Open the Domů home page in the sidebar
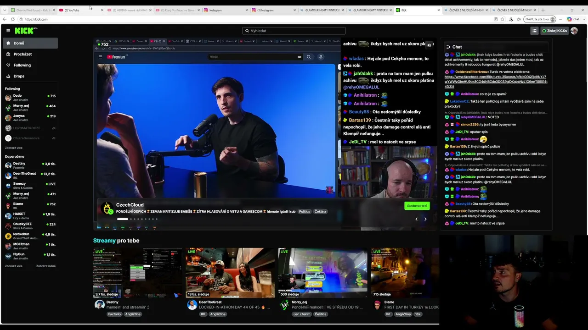588x330 pixels. [x=30, y=43]
